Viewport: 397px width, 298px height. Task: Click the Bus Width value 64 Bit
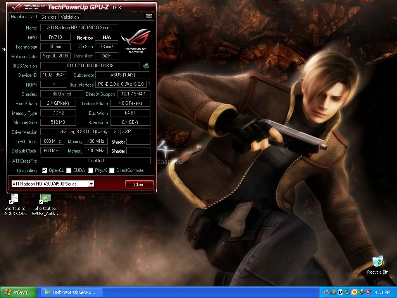tap(130, 113)
